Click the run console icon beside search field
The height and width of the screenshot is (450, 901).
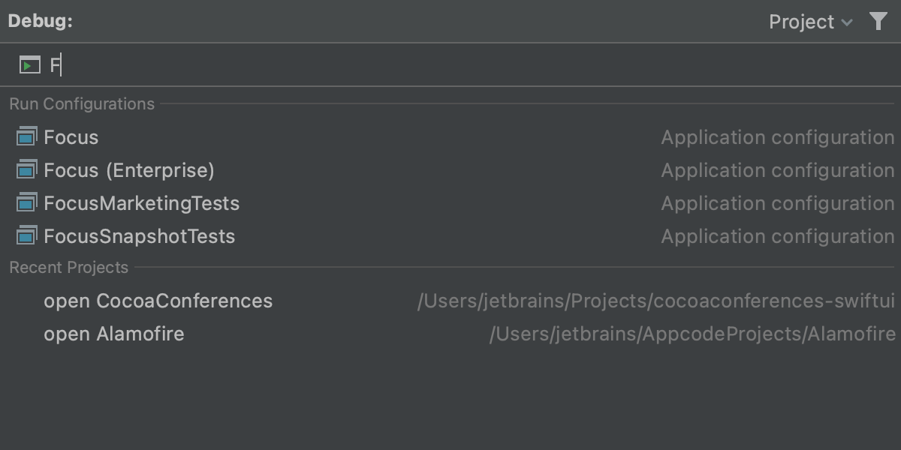[x=29, y=65]
